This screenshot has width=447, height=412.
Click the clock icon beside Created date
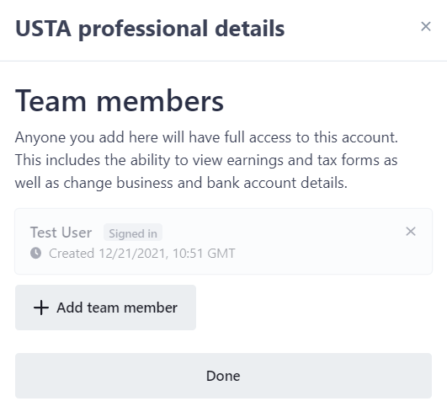tap(35, 253)
